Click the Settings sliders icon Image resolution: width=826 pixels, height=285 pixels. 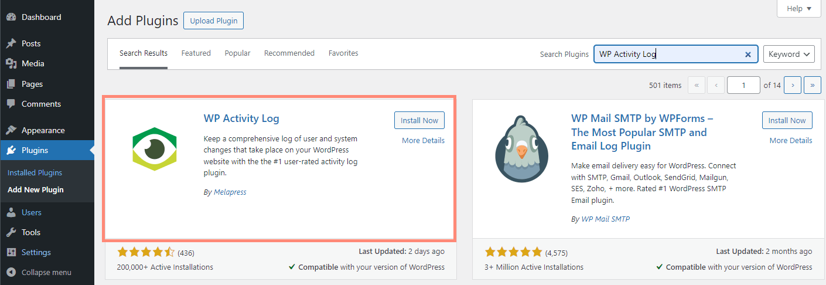11,252
